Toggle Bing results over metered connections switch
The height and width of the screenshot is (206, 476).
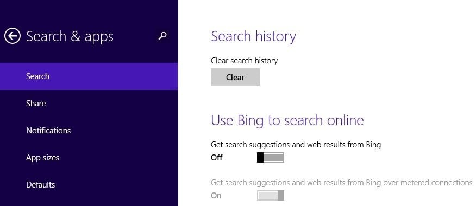[x=270, y=195]
